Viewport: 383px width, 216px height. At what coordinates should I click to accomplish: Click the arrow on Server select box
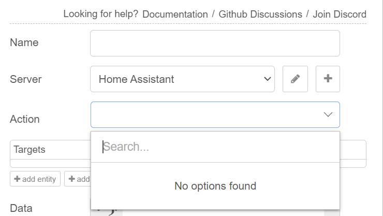pos(268,79)
